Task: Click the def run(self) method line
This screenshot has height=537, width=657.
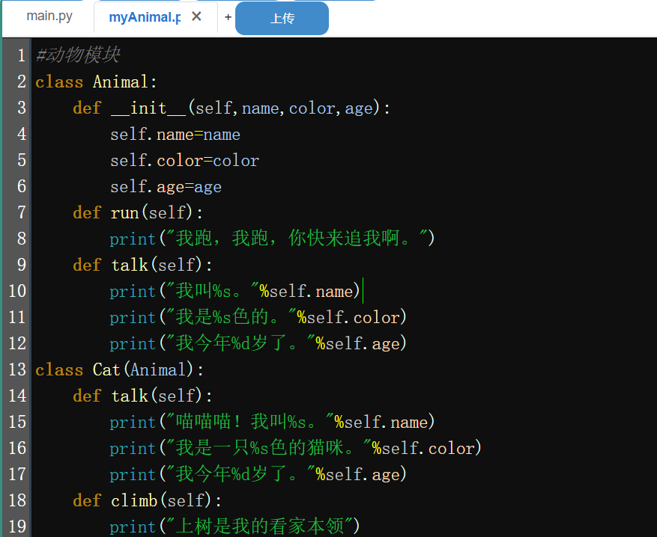Action: click(x=138, y=213)
